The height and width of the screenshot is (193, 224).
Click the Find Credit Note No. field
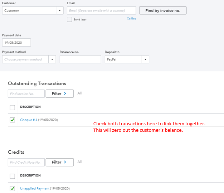26,162
